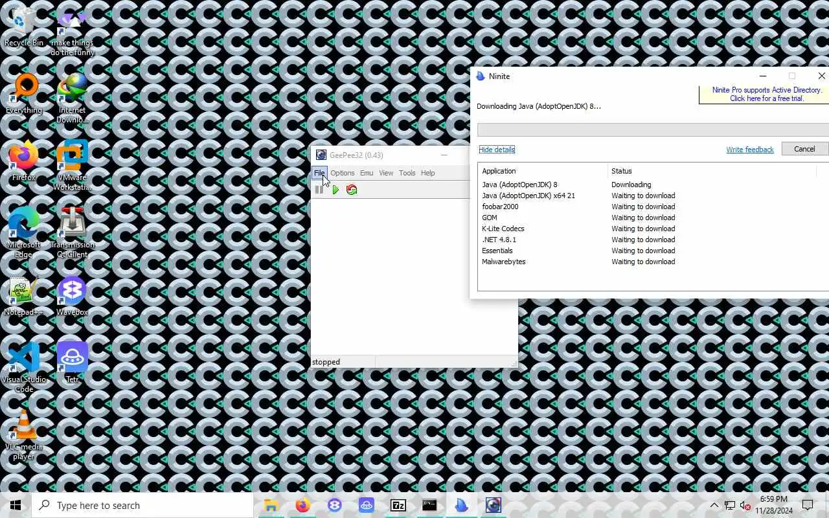Screen dimensions: 829x518
Task: Open the Tools menu in GeePee32
Action: point(407,173)
